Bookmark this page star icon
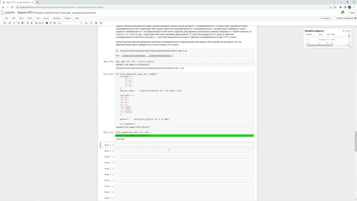The image size is (357, 201). [x=335, y=7]
